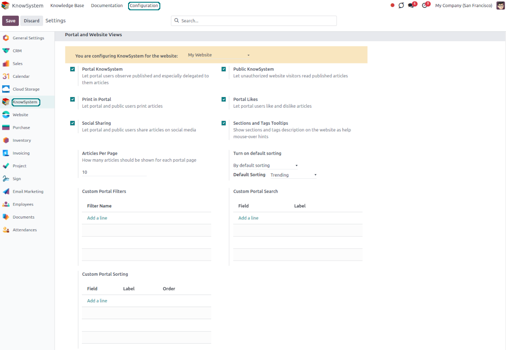Click the Save button
The width and height of the screenshot is (506, 350).
point(10,21)
